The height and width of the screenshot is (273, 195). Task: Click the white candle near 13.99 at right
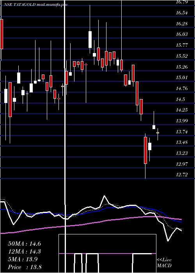(x=154, y=127)
